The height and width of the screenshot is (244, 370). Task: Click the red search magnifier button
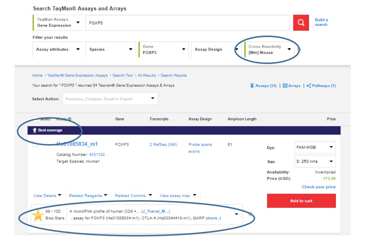(x=301, y=23)
